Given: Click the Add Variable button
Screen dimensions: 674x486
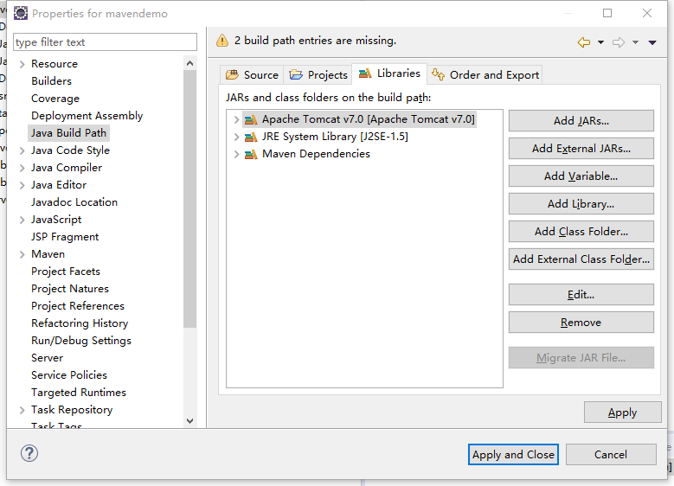Looking at the screenshot, I should pos(581,176).
